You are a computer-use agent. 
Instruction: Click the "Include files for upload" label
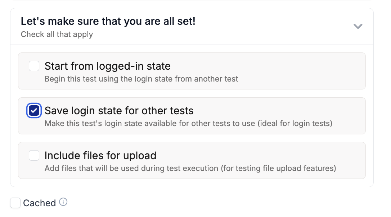tap(100, 155)
